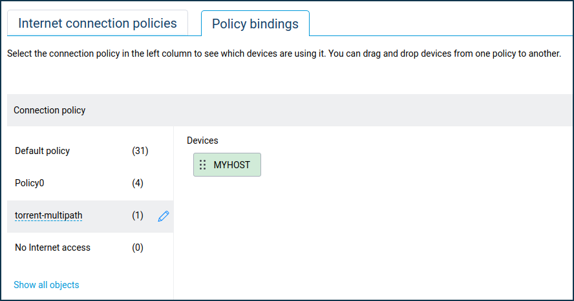The width and height of the screenshot is (574, 301).
Task: Click the Devices heading label
Action: pyautogui.click(x=202, y=141)
